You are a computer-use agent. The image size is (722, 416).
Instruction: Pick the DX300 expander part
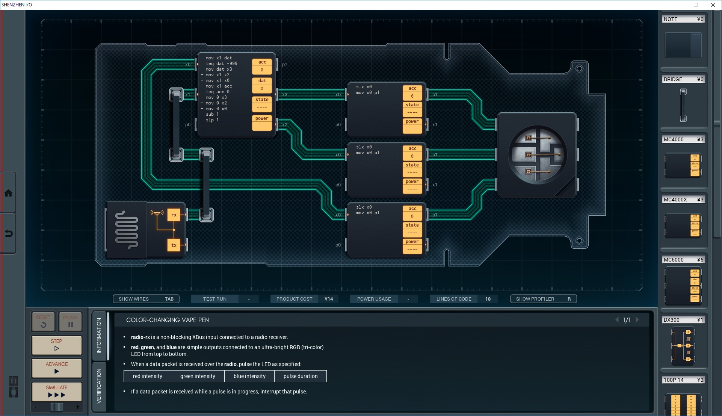(x=683, y=346)
